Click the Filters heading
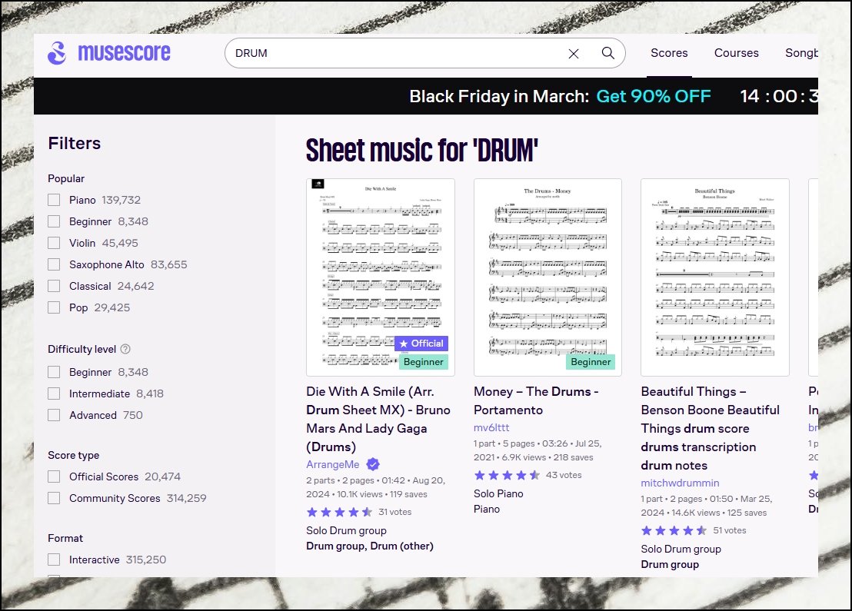 [75, 144]
